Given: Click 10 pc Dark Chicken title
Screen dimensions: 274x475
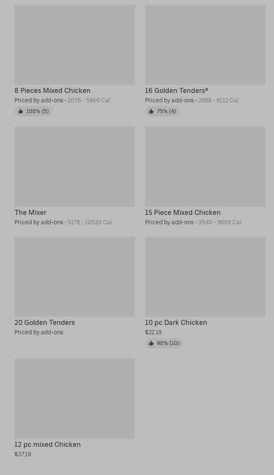Looking at the screenshot, I should pyautogui.click(x=176, y=322).
